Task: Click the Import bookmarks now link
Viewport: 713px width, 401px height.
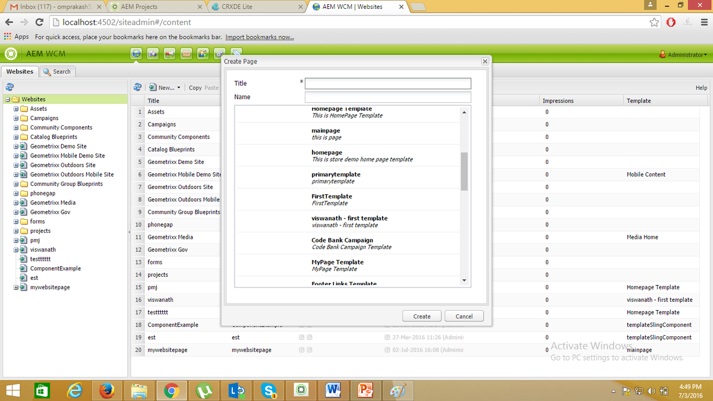Action: point(259,37)
